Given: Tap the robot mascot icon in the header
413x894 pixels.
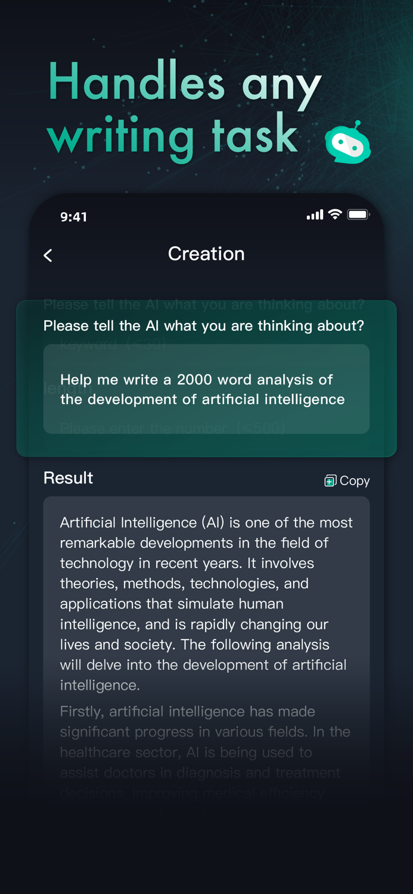Looking at the screenshot, I should click(347, 143).
